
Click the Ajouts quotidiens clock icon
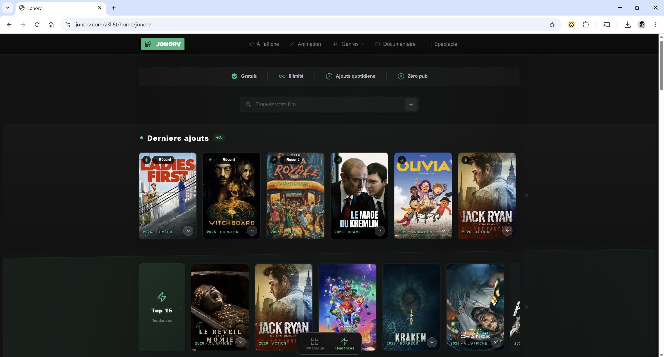[x=329, y=76]
